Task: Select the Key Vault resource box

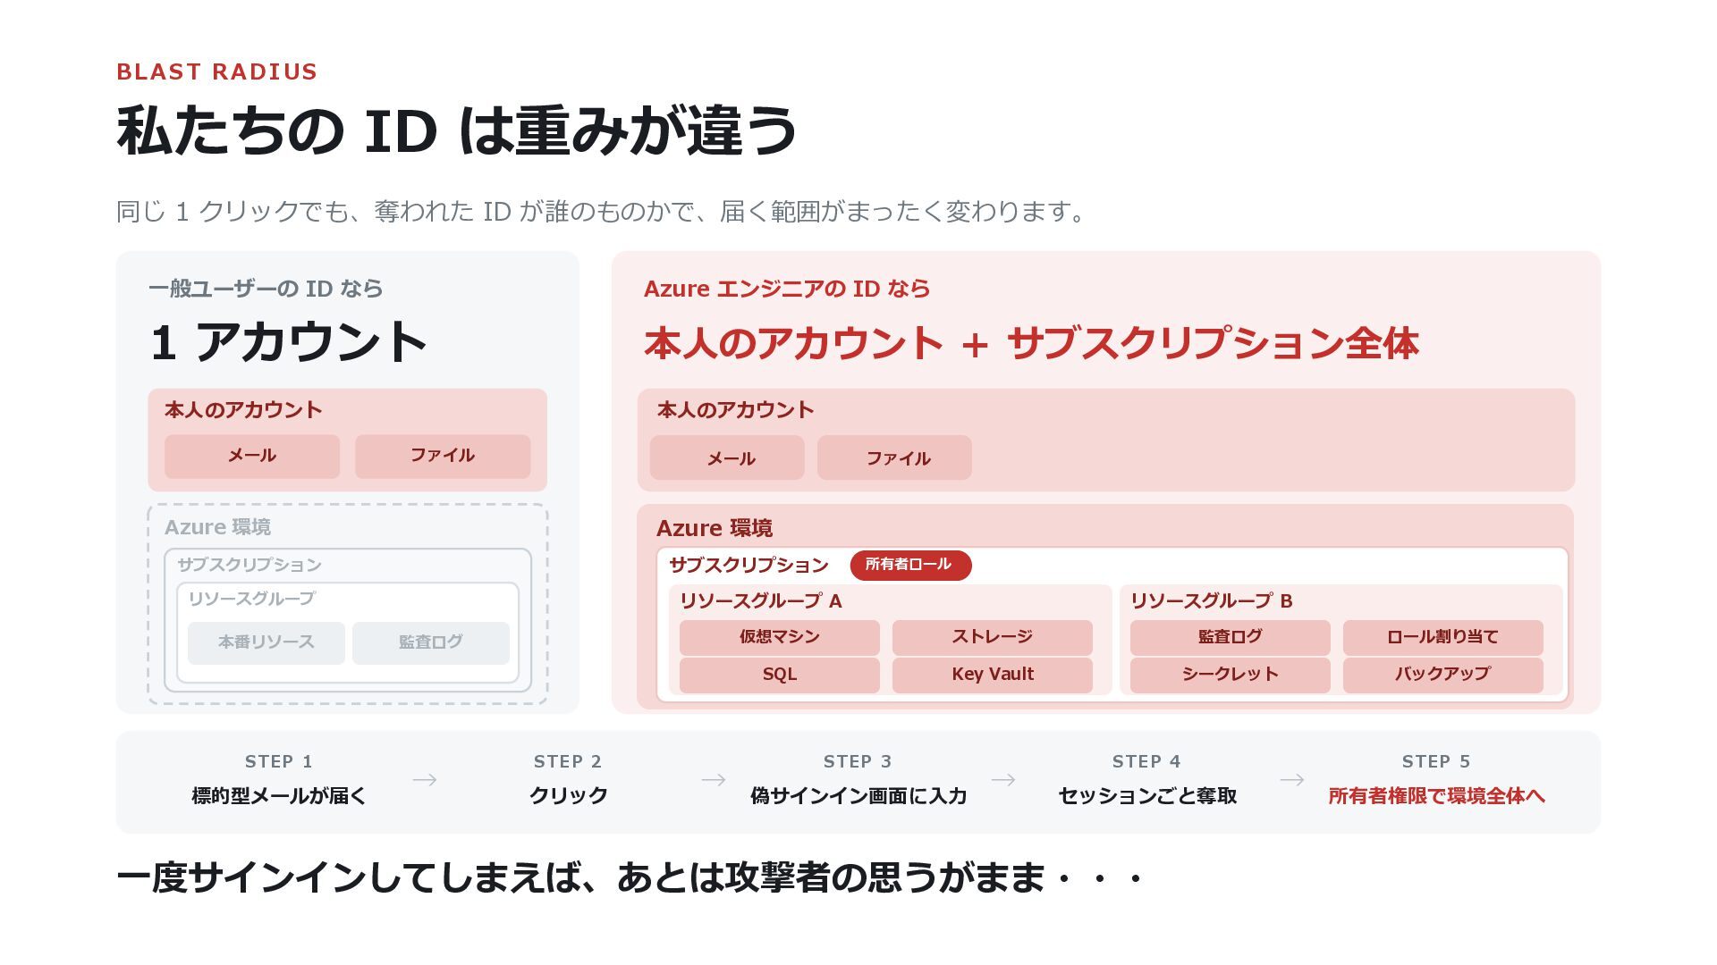Action: point(993,675)
